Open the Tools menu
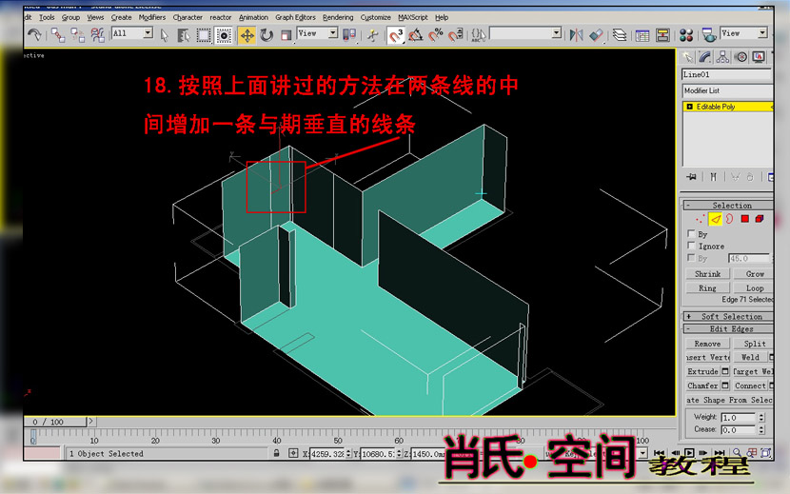790x494 pixels. point(47,17)
